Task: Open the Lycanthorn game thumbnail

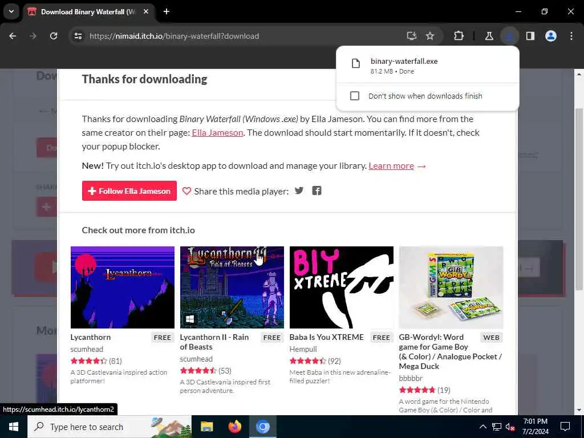Action: [x=123, y=287]
